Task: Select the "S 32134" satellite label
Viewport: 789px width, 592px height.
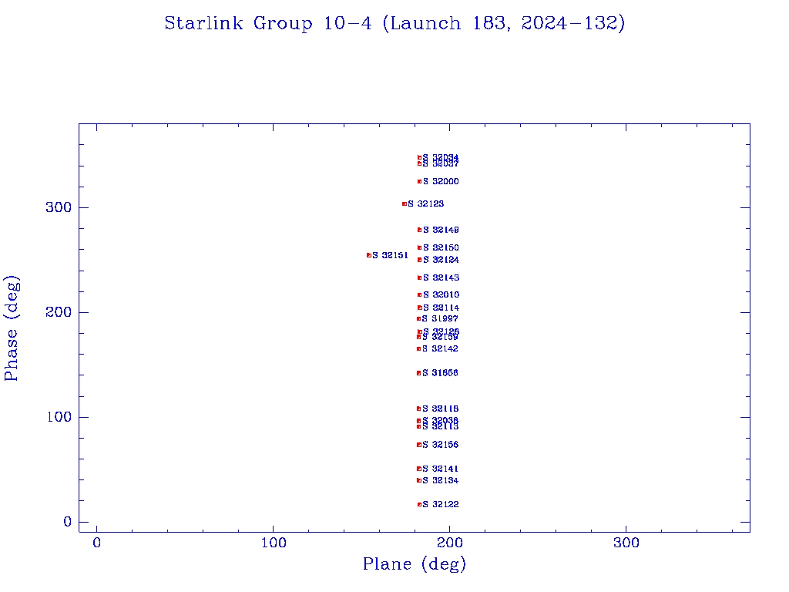Action: coord(440,480)
